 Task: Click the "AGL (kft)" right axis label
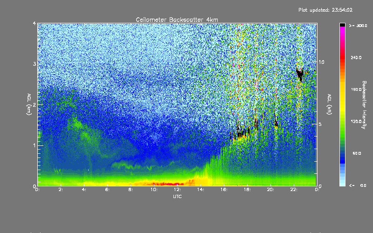(x=329, y=104)
